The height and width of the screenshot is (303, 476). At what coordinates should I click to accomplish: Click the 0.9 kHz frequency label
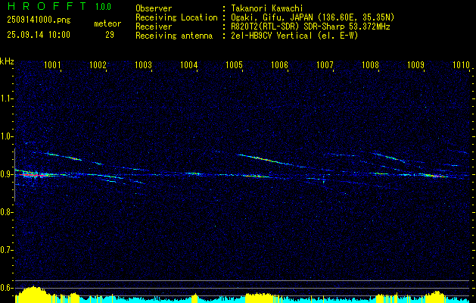point(7,174)
